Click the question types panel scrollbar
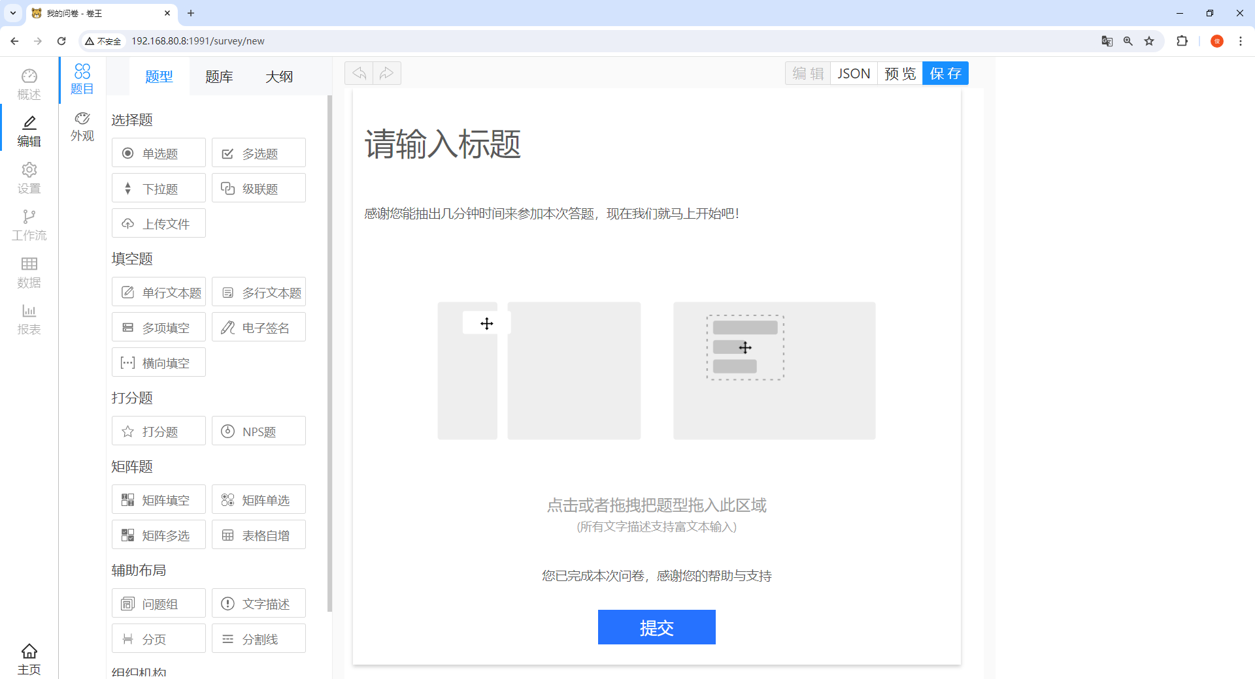Viewport: 1255px width, 679px height. coord(329,353)
